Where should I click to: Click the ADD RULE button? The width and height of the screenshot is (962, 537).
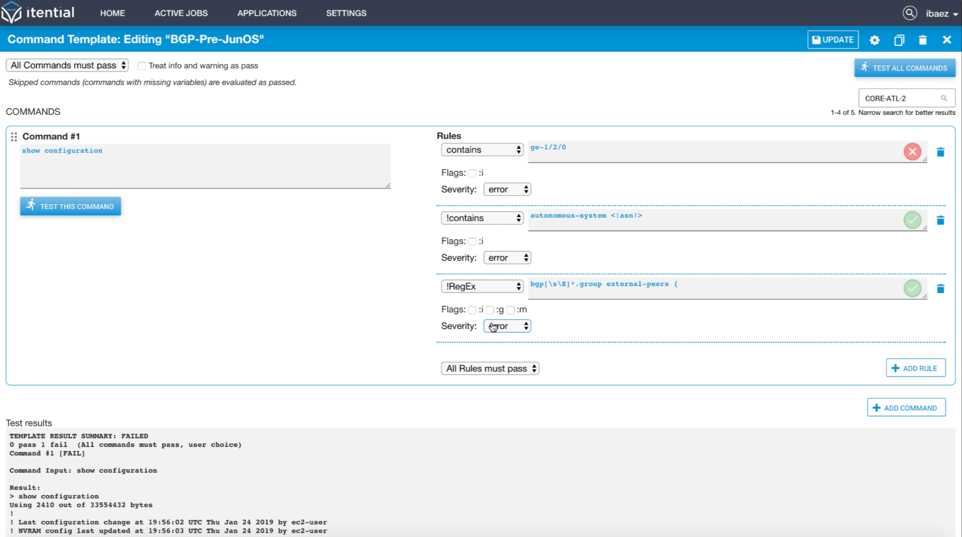click(915, 368)
